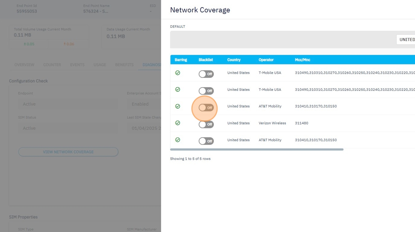Click the Mcc/Mnc value 311480
415x232 pixels.
(x=302, y=123)
